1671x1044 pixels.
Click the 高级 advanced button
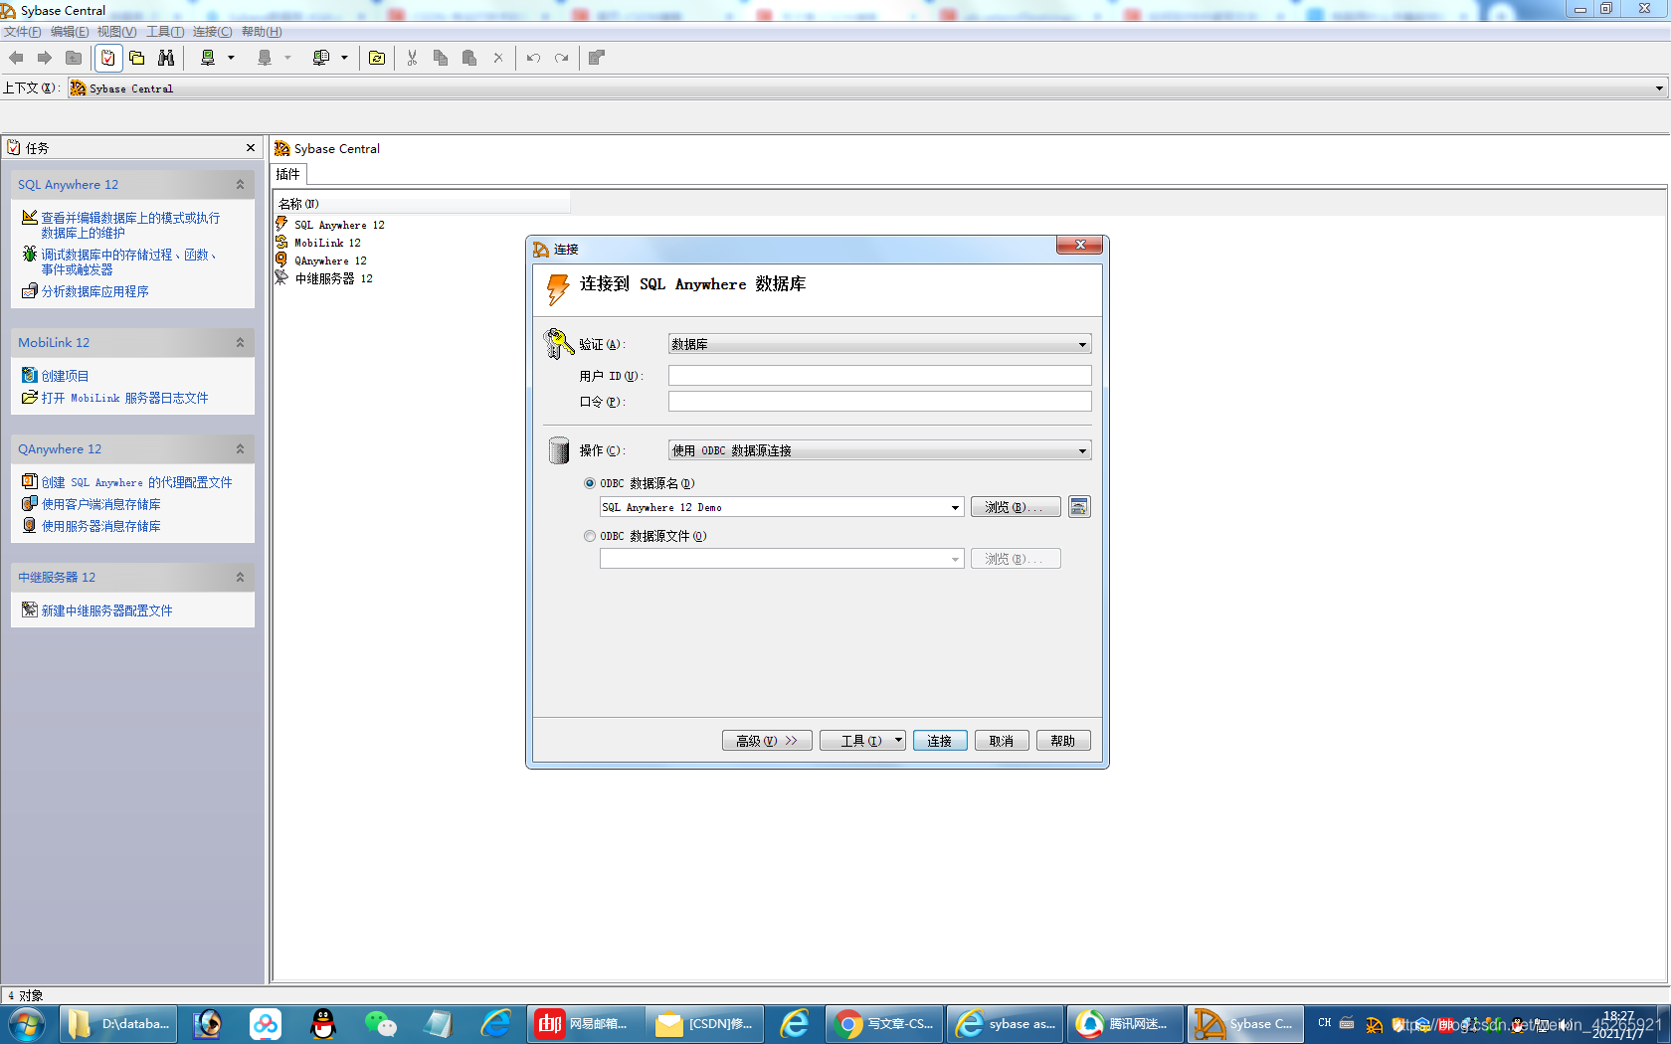(x=767, y=741)
